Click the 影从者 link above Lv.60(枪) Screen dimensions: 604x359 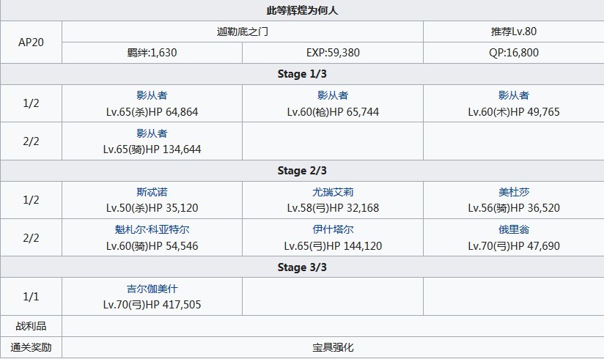[x=332, y=95]
